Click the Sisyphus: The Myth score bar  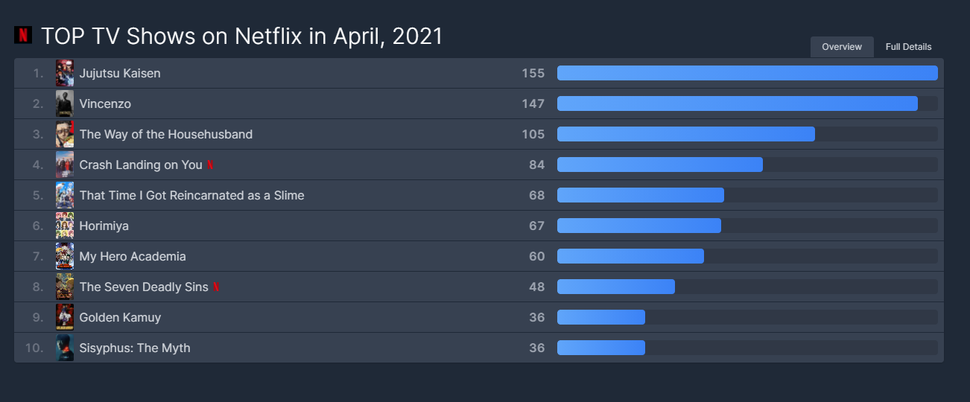click(747, 348)
